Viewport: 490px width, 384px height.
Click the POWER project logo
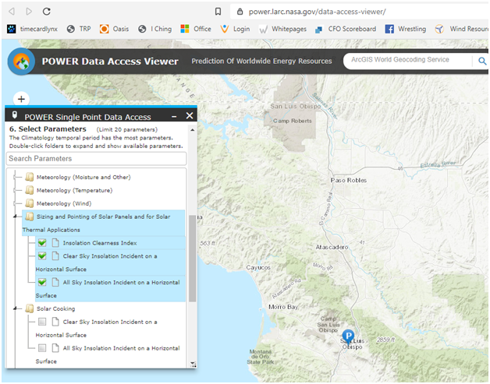coord(21,62)
